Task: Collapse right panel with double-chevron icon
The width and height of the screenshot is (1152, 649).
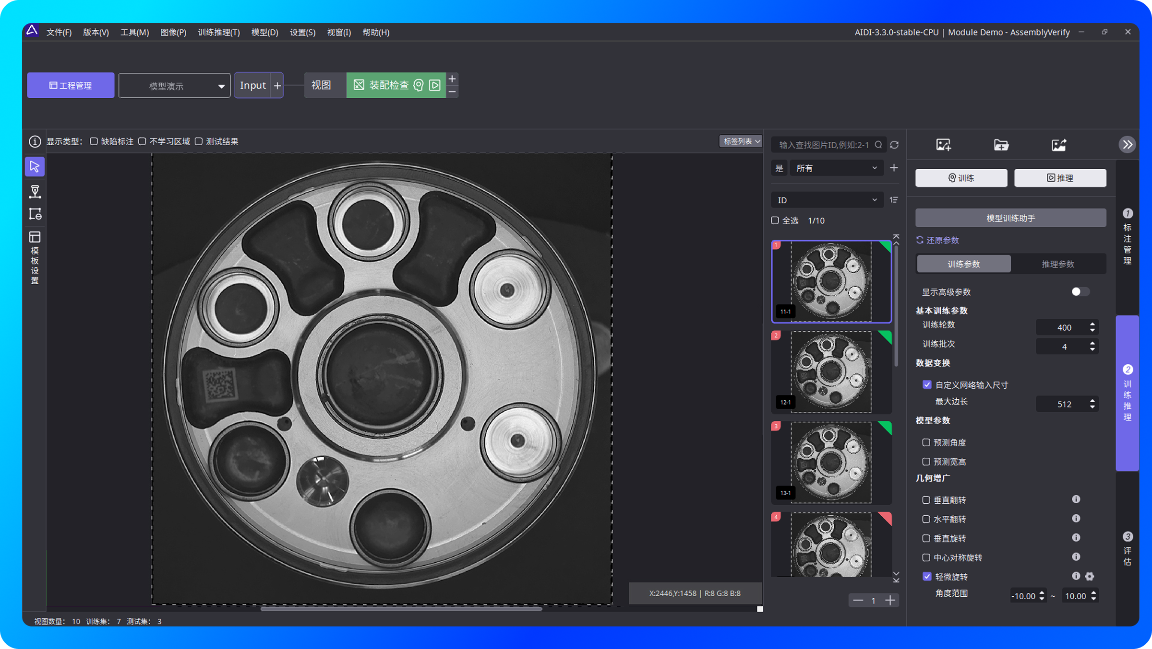Action: pyautogui.click(x=1127, y=145)
